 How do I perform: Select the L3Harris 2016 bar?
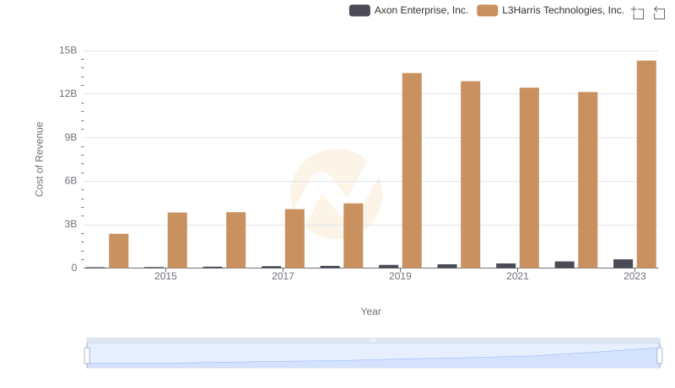pyautogui.click(x=236, y=241)
